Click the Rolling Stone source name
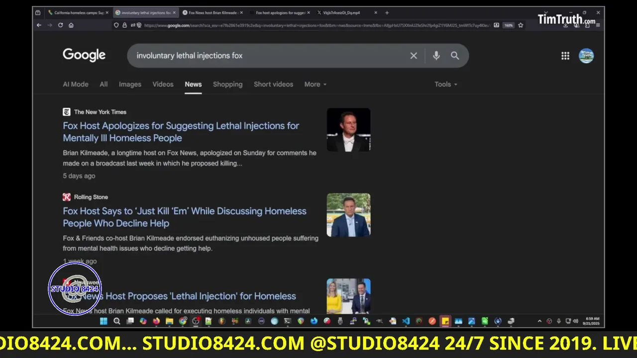This screenshot has height=358, width=637. click(91, 197)
